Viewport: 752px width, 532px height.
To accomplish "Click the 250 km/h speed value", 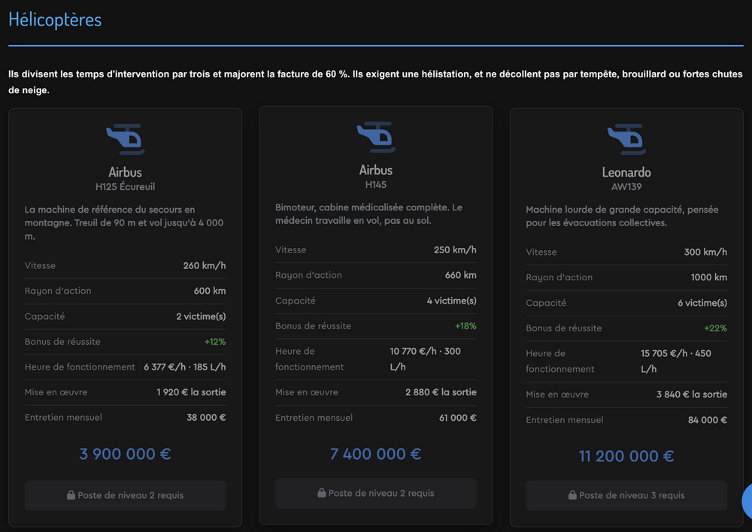I will pyautogui.click(x=455, y=249).
